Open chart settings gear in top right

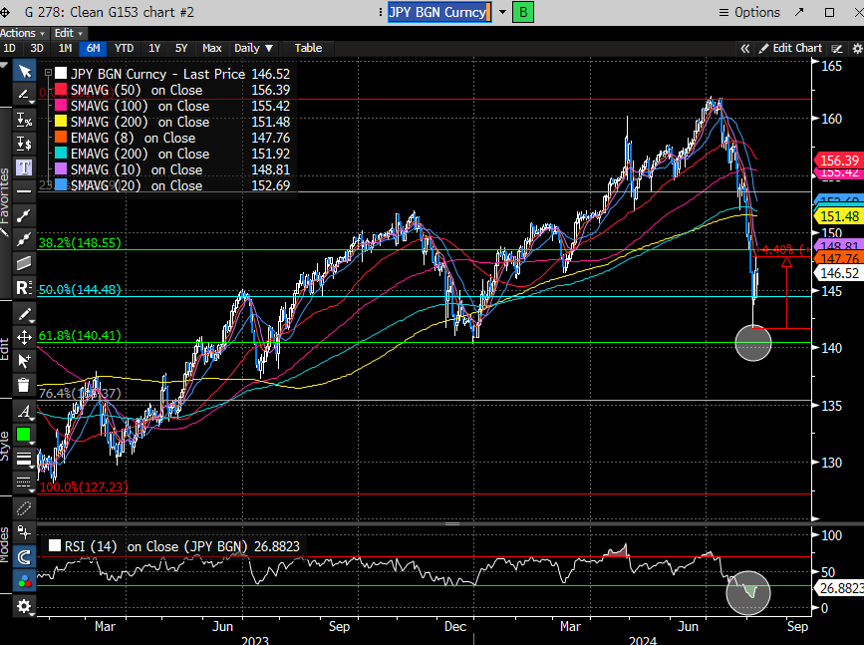point(857,49)
